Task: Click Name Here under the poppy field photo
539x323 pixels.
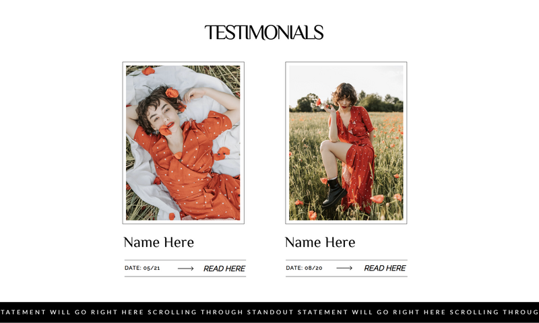Action: click(320, 242)
